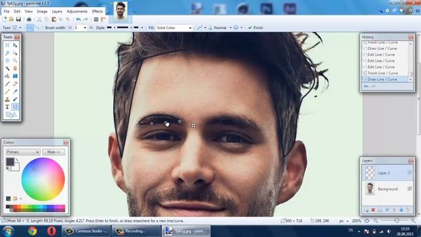Screen dimensions: 421x237
Task: Select the Pencil tool
Action: point(7,92)
